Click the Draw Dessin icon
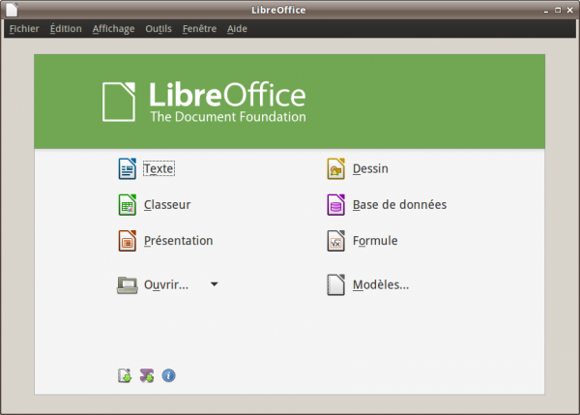This screenshot has width=580, height=415. 335,168
